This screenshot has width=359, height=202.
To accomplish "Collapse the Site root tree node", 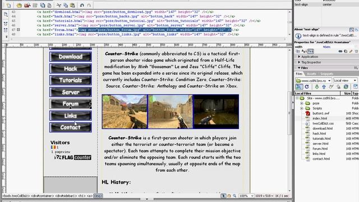I will [x=297, y=98].
